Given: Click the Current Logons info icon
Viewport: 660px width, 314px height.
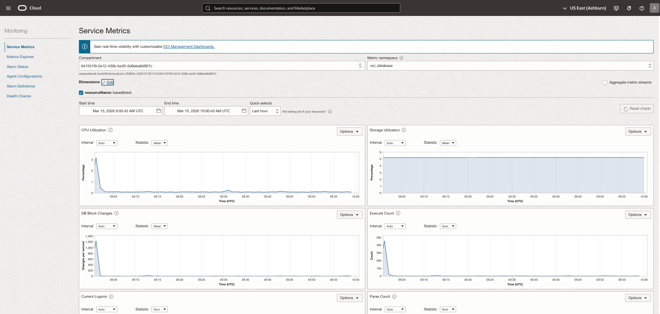Looking at the screenshot, I should click(x=111, y=297).
